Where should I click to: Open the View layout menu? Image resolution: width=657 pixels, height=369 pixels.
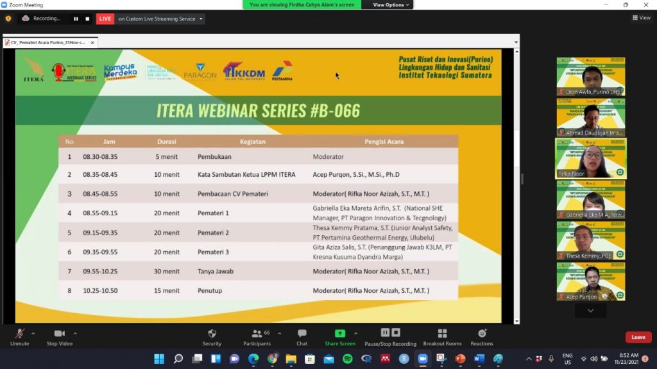click(642, 17)
